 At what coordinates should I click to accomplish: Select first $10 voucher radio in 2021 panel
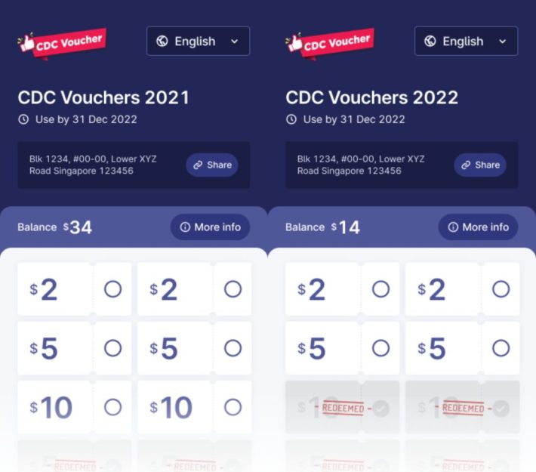(x=112, y=408)
